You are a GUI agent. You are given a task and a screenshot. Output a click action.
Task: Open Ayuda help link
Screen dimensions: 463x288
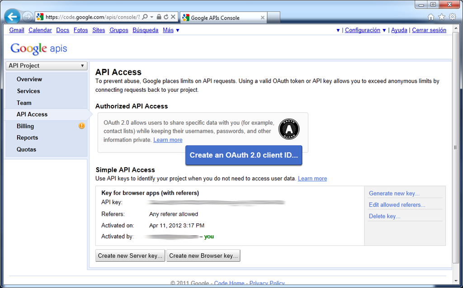(x=399, y=30)
